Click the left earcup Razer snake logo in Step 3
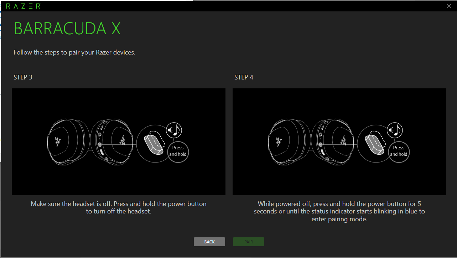 click(x=58, y=141)
